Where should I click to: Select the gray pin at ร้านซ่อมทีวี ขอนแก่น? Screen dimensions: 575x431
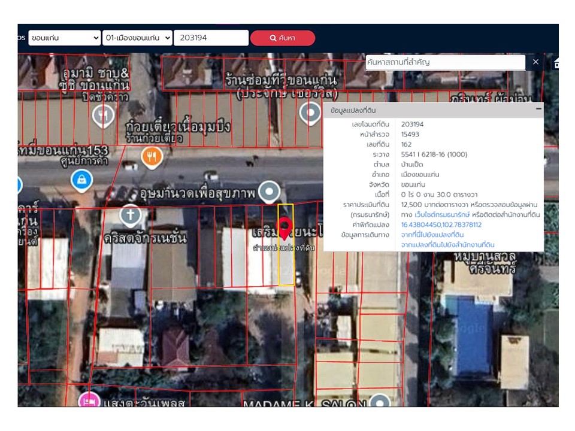310,112
